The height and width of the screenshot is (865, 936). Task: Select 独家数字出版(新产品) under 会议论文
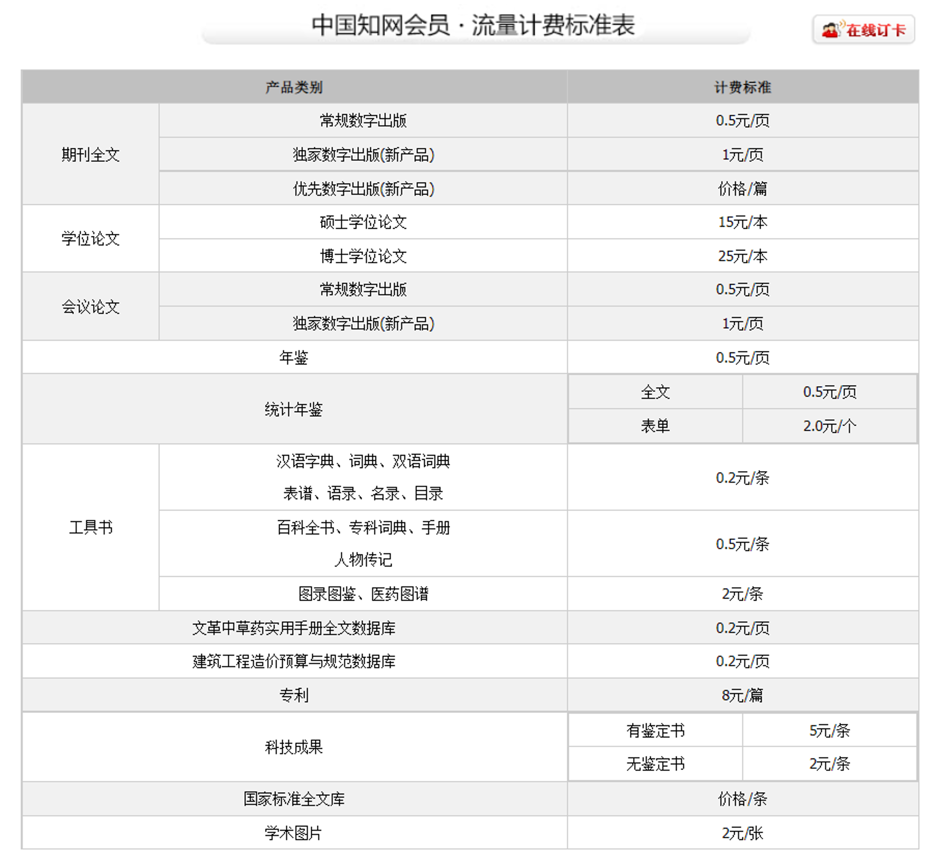(363, 323)
